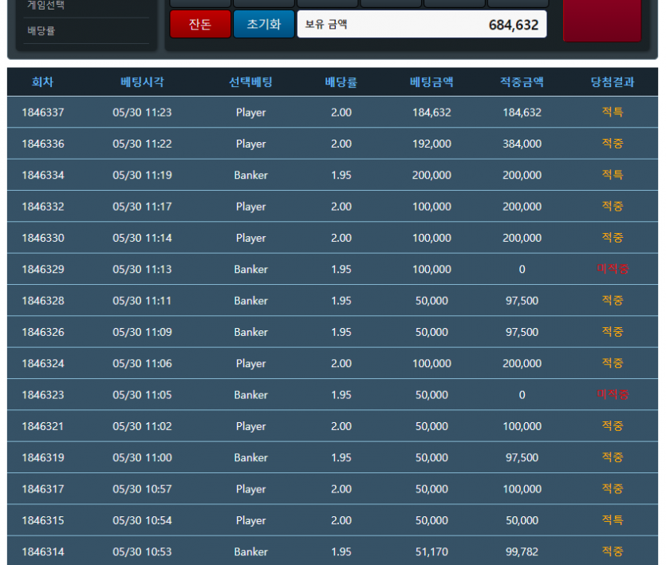Click the red 잔돈 button

200,24
